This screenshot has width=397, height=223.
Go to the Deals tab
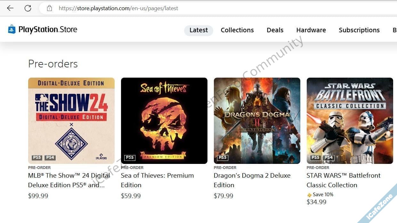point(275,30)
